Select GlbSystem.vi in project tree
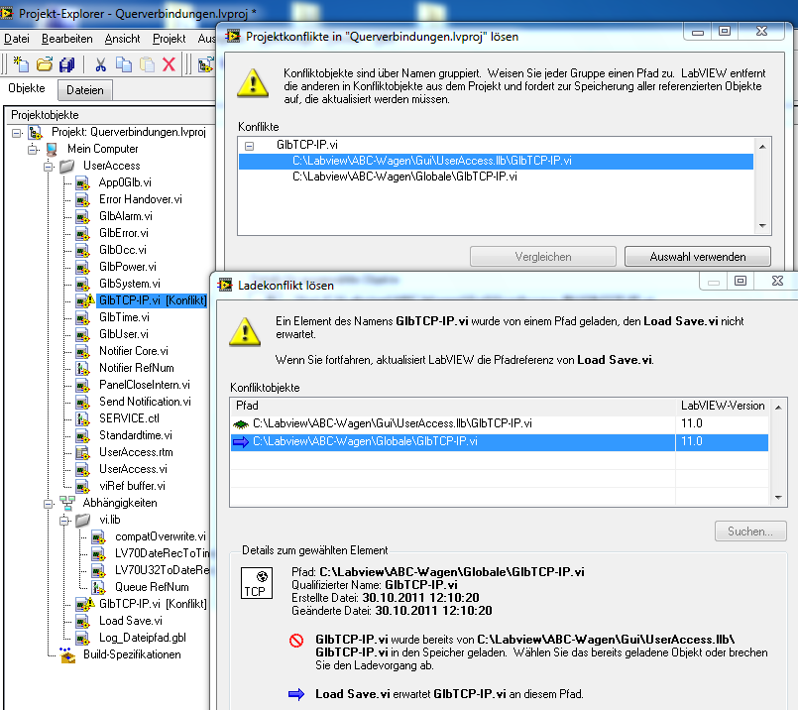The width and height of the screenshot is (798, 710). coord(129,284)
